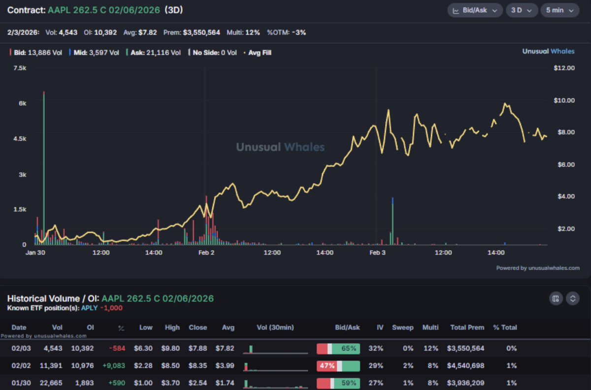
Task: Click the 11,391 volume cell
Action: pyautogui.click(x=53, y=366)
